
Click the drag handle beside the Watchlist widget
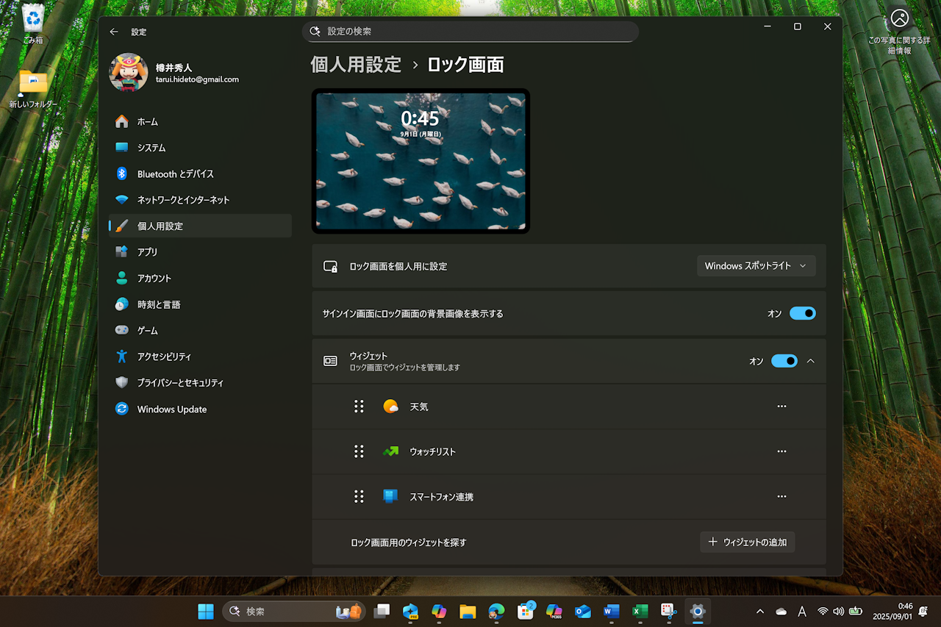(359, 451)
